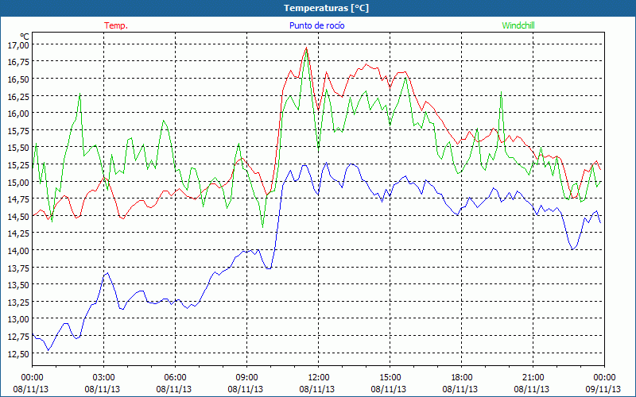
Task: Select the blue 'Punto de rocío' legend label
Action: 316,25
